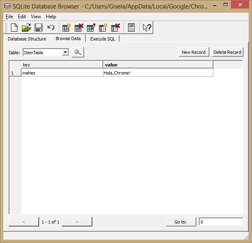Click the Delete Table icon
252x243 pixels.
point(79,28)
